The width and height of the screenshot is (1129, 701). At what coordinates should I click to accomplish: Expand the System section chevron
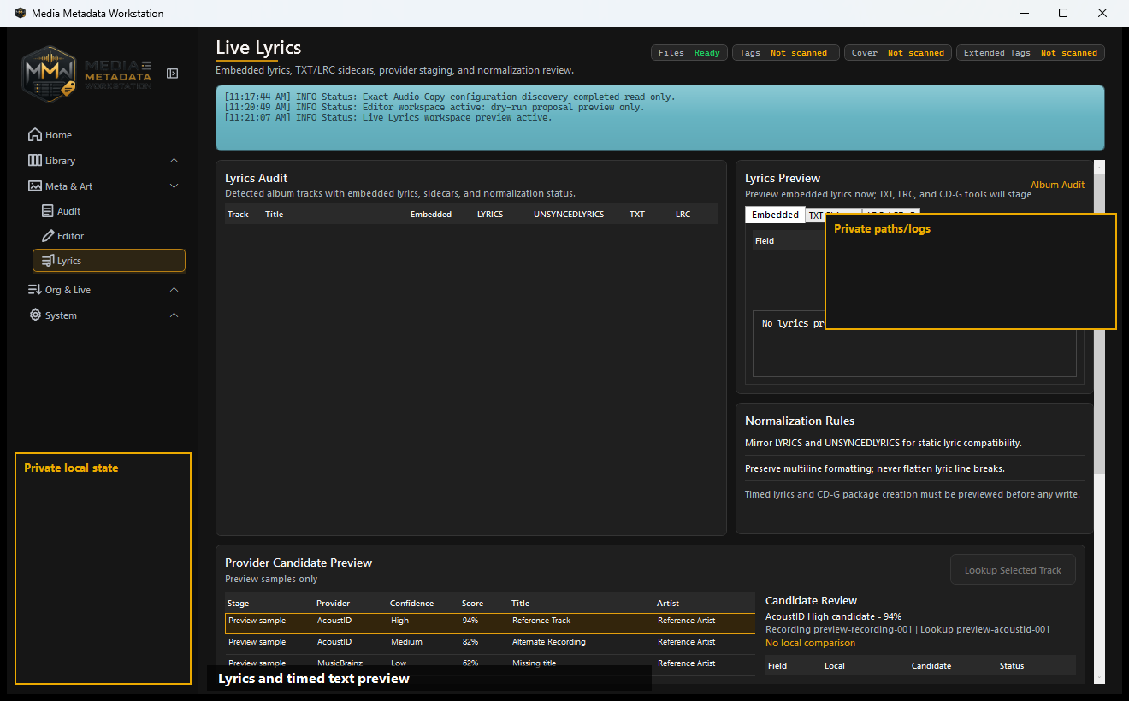pos(174,315)
